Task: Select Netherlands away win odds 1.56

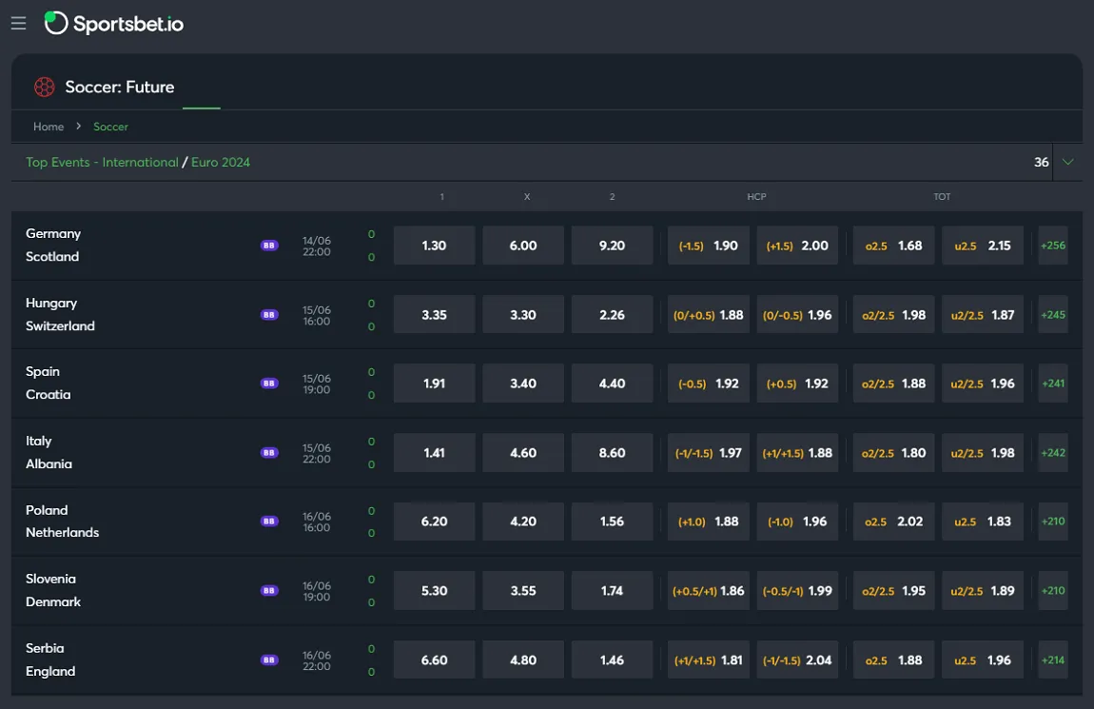Action: (x=612, y=521)
